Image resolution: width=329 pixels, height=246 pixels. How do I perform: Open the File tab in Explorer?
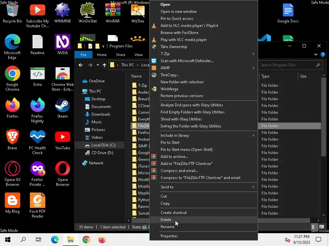pyautogui.click(x=83, y=54)
